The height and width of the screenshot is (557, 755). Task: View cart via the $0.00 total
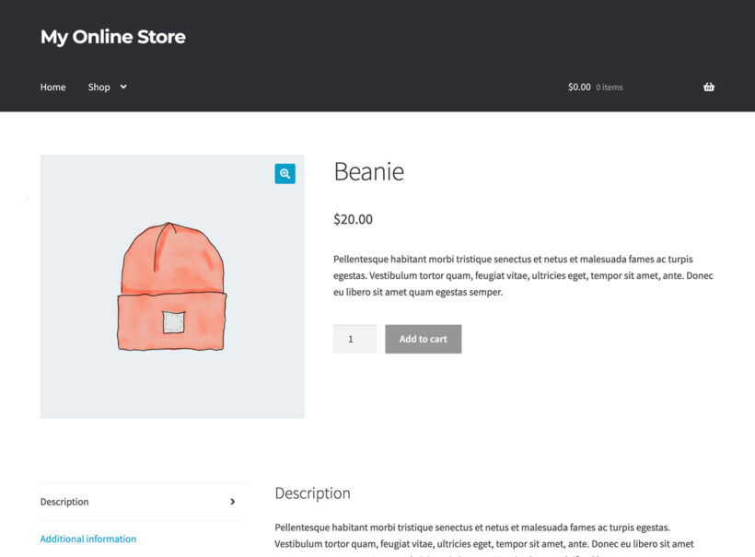pyautogui.click(x=578, y=87)
